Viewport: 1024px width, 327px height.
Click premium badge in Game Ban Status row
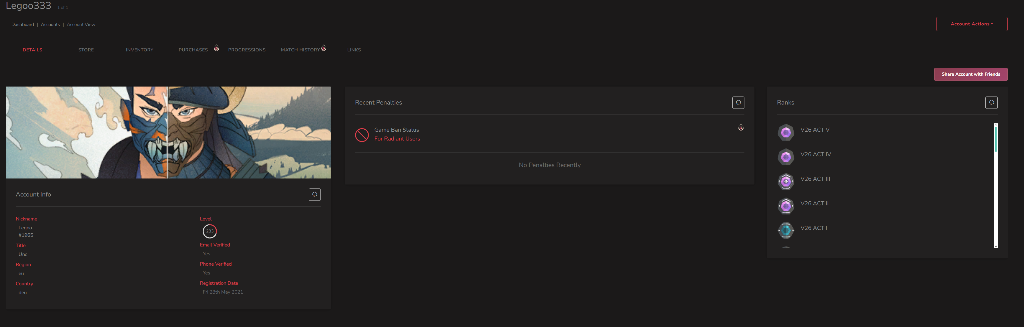pyautogui.click(x=741, y=128)
